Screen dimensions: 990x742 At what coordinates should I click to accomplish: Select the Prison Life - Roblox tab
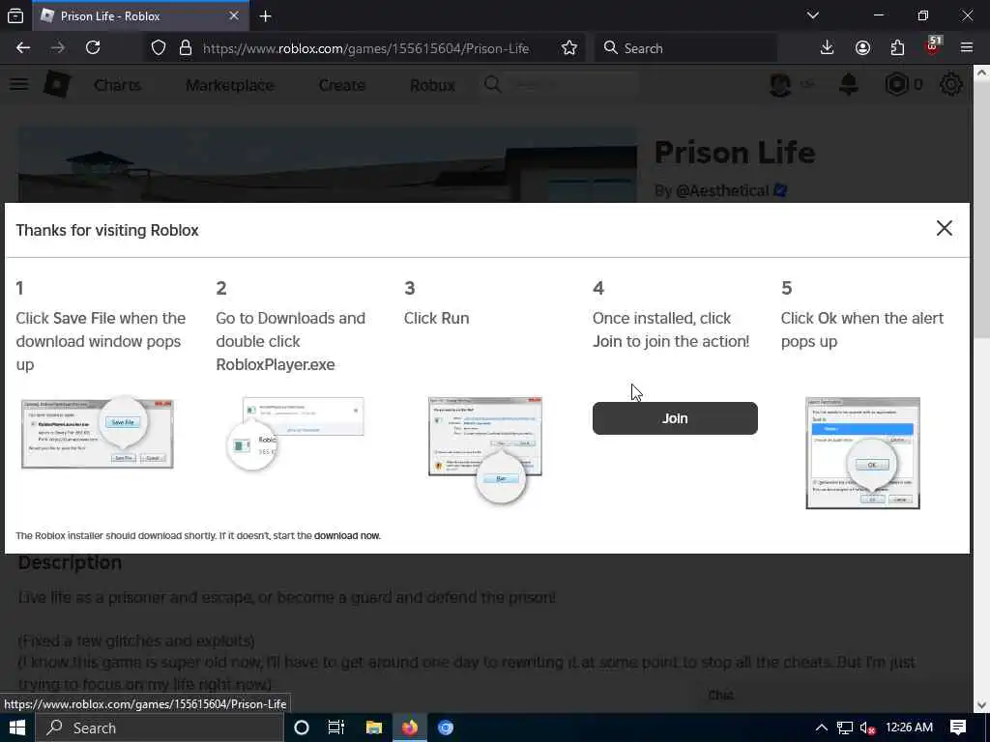141,15
